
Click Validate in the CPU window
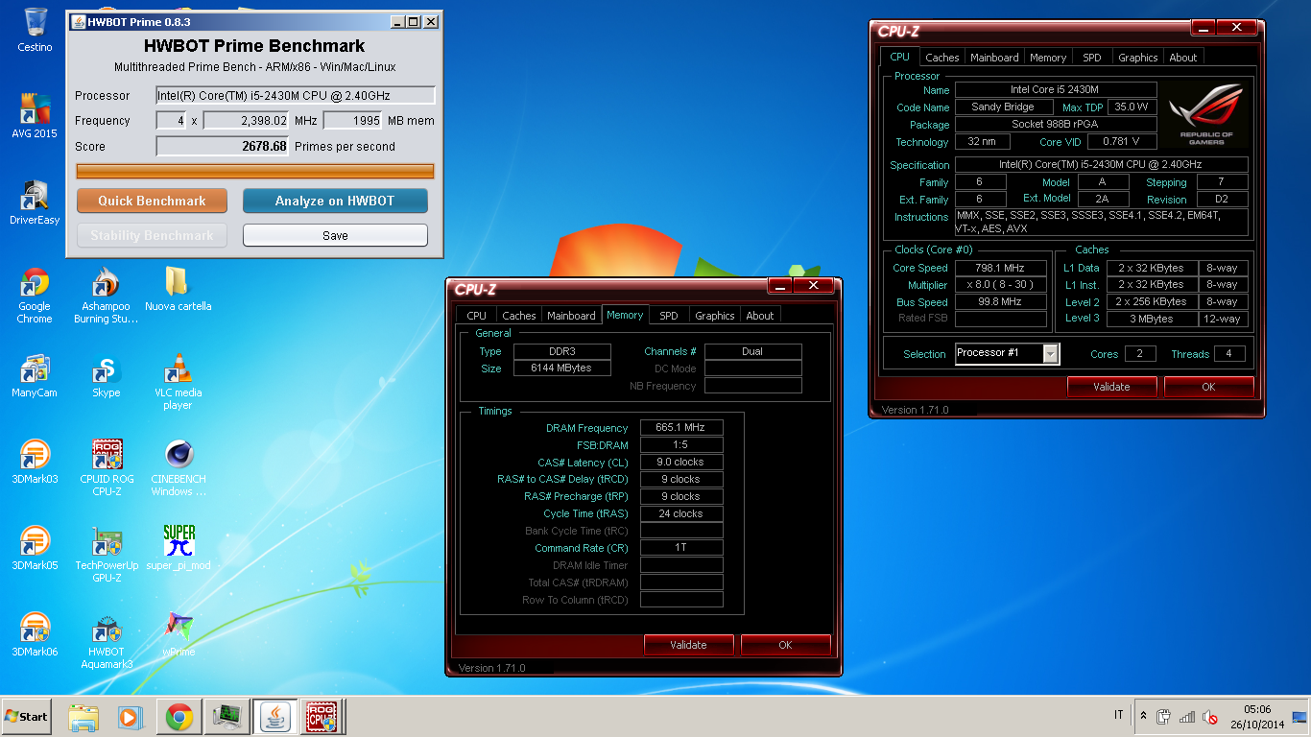point(1111,387)
